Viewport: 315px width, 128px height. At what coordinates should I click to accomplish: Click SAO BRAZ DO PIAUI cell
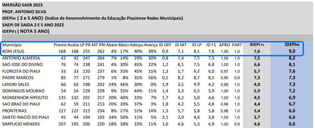pyautogui.click(x=21, y=104)
